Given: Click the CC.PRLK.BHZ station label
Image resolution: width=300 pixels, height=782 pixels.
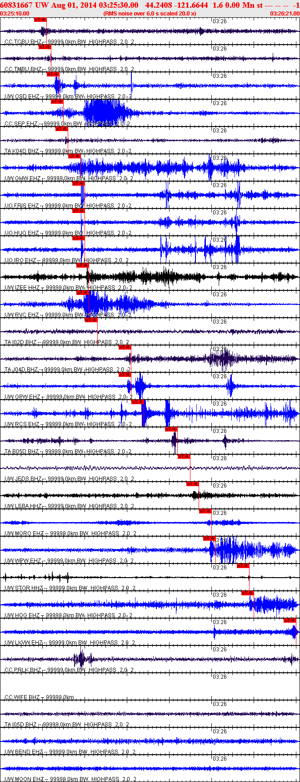Looking at the screenshot, I should click(x=23, y=670).
